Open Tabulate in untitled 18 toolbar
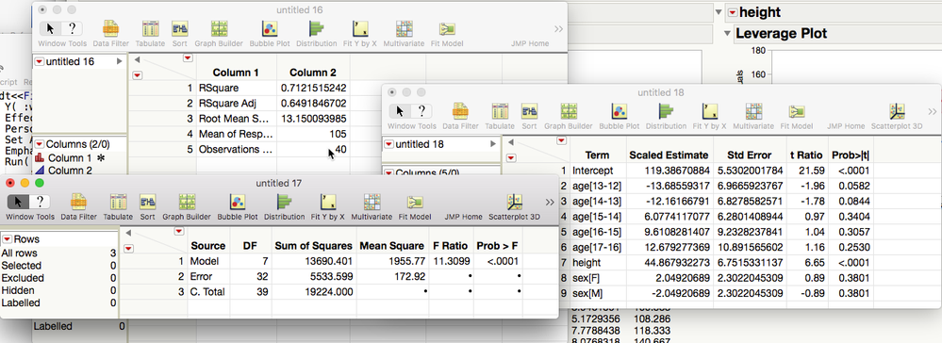 point(500,112)
